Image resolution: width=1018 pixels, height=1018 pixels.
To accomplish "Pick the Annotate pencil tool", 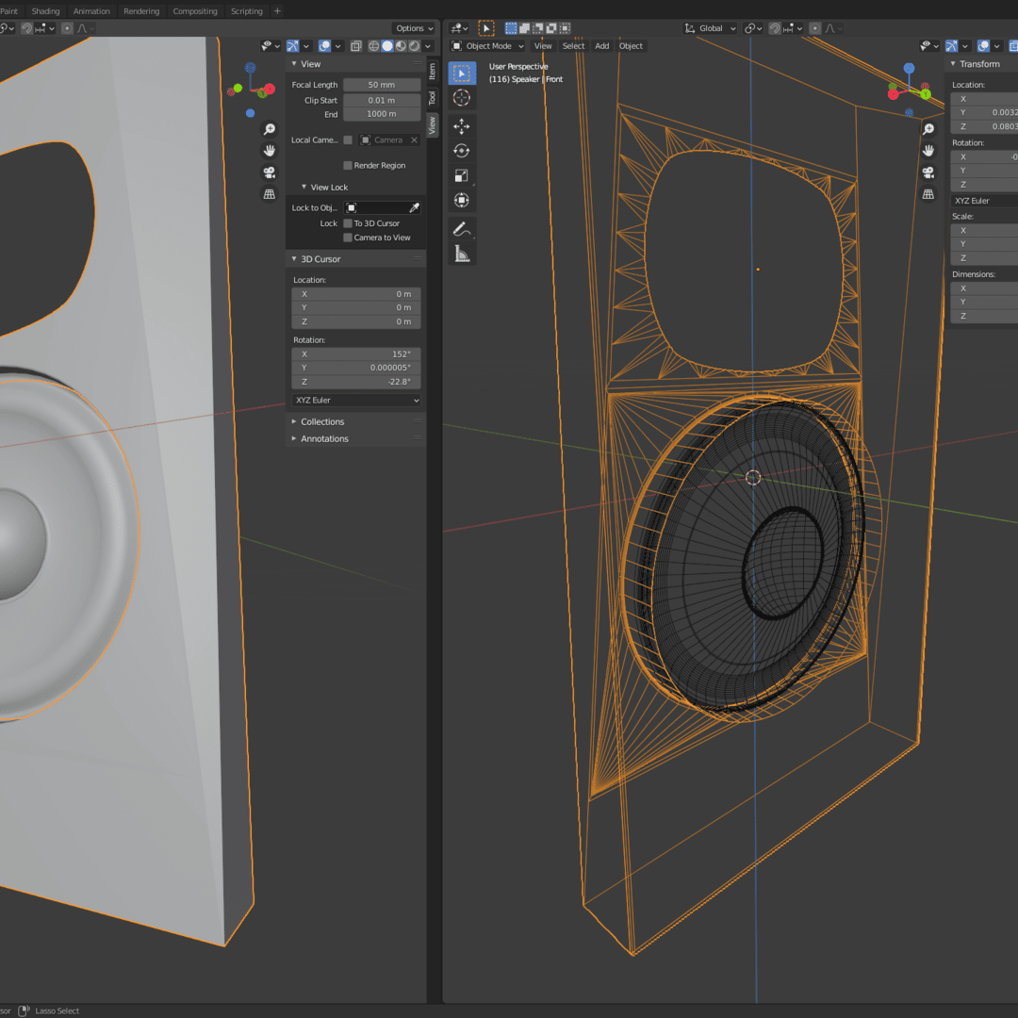I will coord(461,229).
